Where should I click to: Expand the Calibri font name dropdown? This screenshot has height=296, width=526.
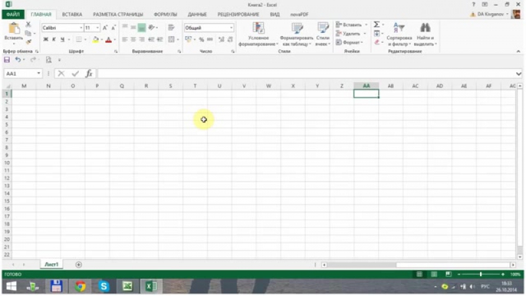[81, 28]
